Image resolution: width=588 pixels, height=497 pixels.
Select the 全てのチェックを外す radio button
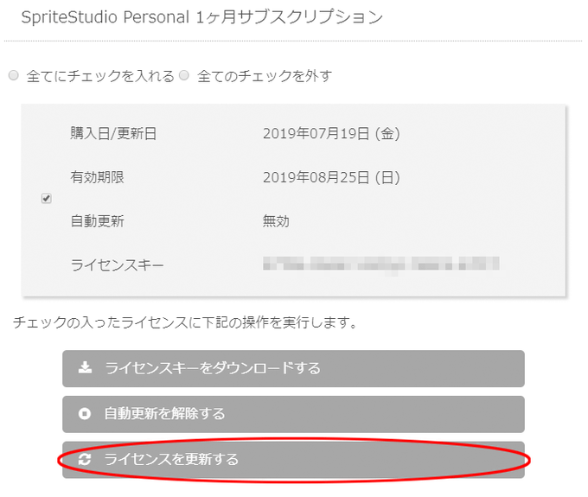pyautogui.click(x=184, y=75)
